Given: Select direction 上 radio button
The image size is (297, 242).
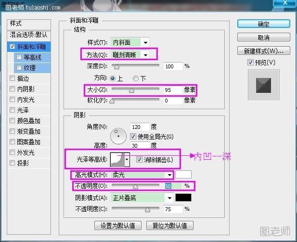Looking at the screenshot, I should 113,78.
